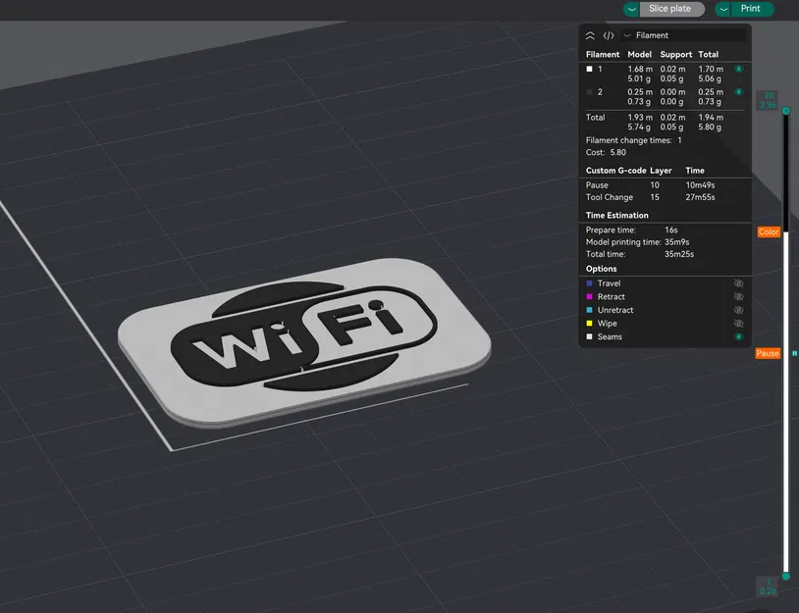Show Wipe moves in preview

click(x=738, y=324)
